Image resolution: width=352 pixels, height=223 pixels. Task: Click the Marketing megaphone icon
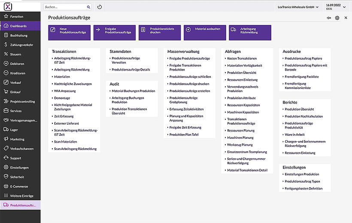(6, 139)
